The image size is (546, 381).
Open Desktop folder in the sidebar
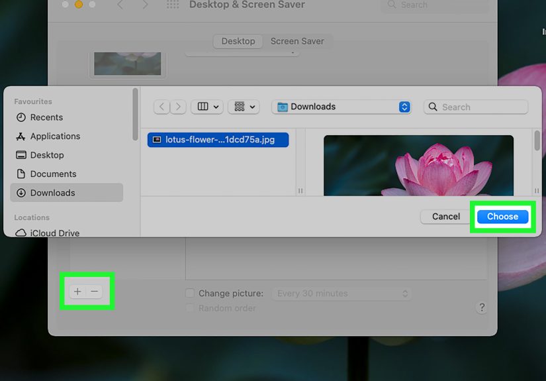pos(66,155)
